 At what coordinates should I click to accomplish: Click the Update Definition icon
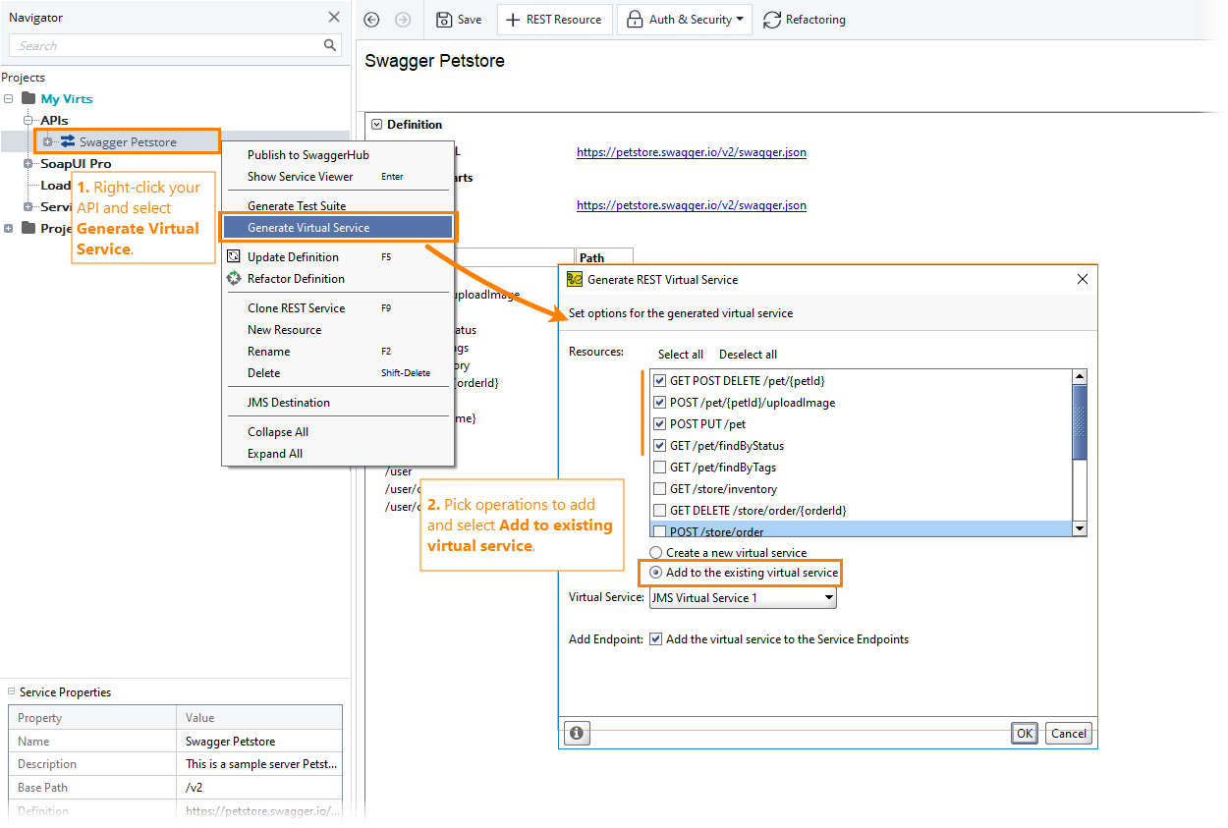click(x=234, y=256)
